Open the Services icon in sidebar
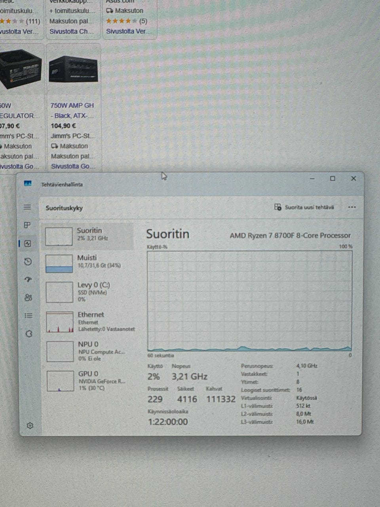 [29, 334]
